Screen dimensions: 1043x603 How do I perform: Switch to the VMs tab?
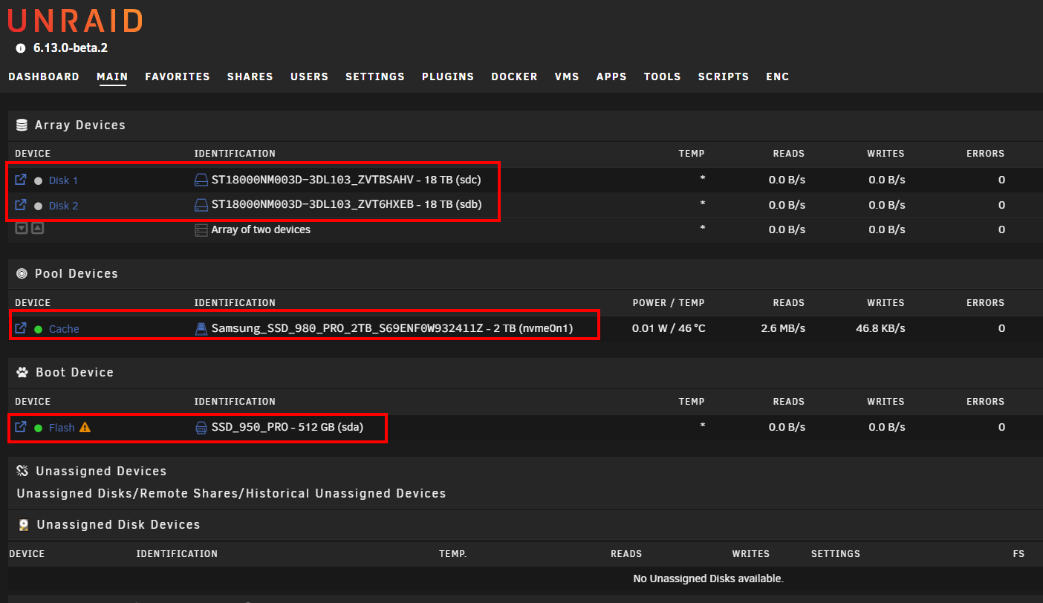click(x=567, y=76)
